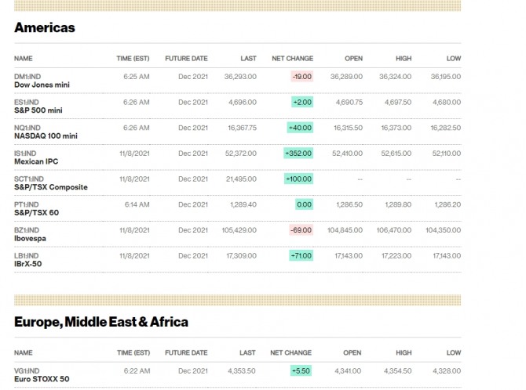Click the Europe, Middle East & Africa heading
This screenshot has width=526, height=390.
pyautogui.click(x=101, y=322)
